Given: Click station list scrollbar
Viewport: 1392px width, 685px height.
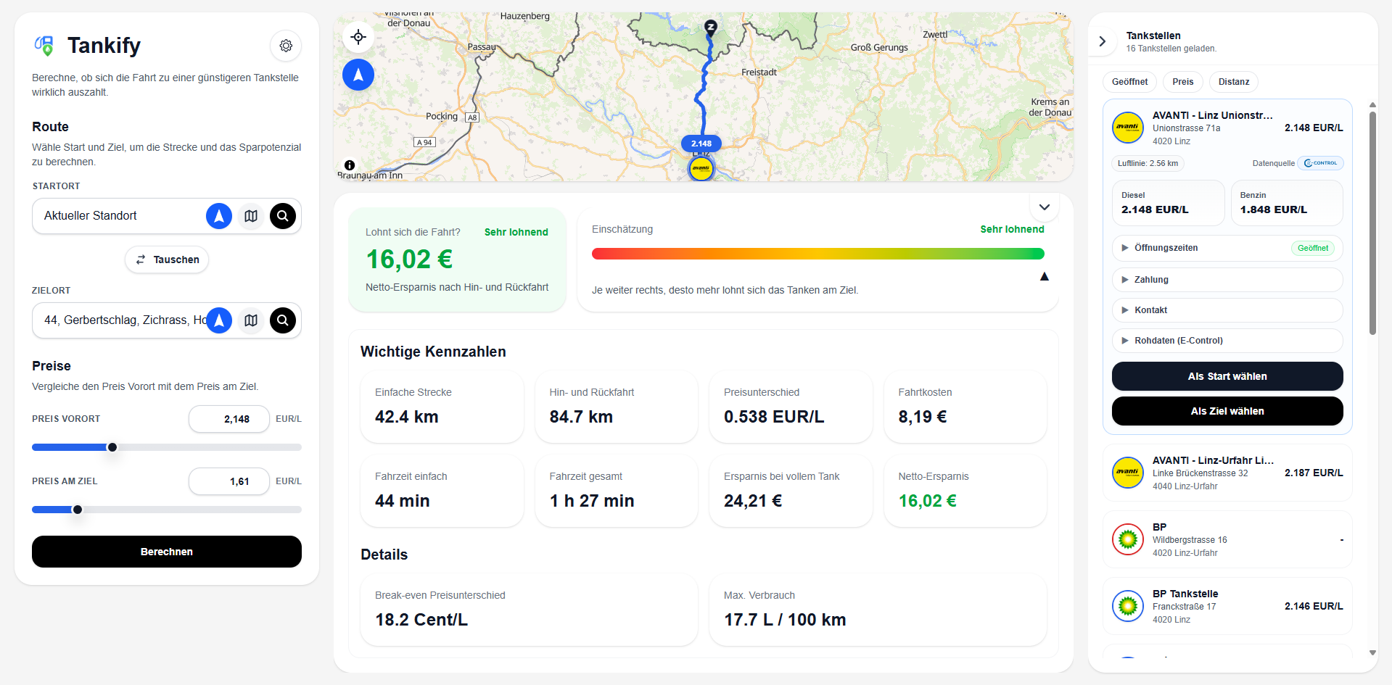Looking at the screenshot, I should pos(1372,223).
